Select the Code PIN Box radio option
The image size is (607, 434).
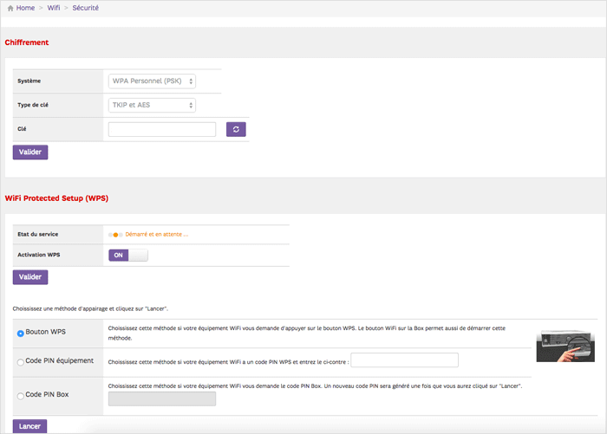pos(21,396)
